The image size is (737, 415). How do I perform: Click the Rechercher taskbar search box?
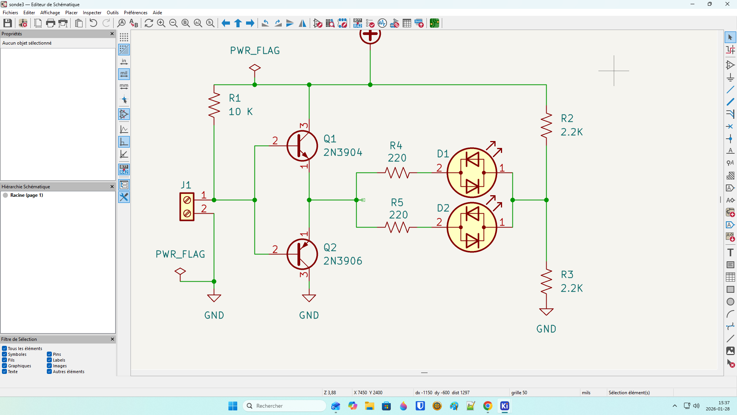[284, 406]
